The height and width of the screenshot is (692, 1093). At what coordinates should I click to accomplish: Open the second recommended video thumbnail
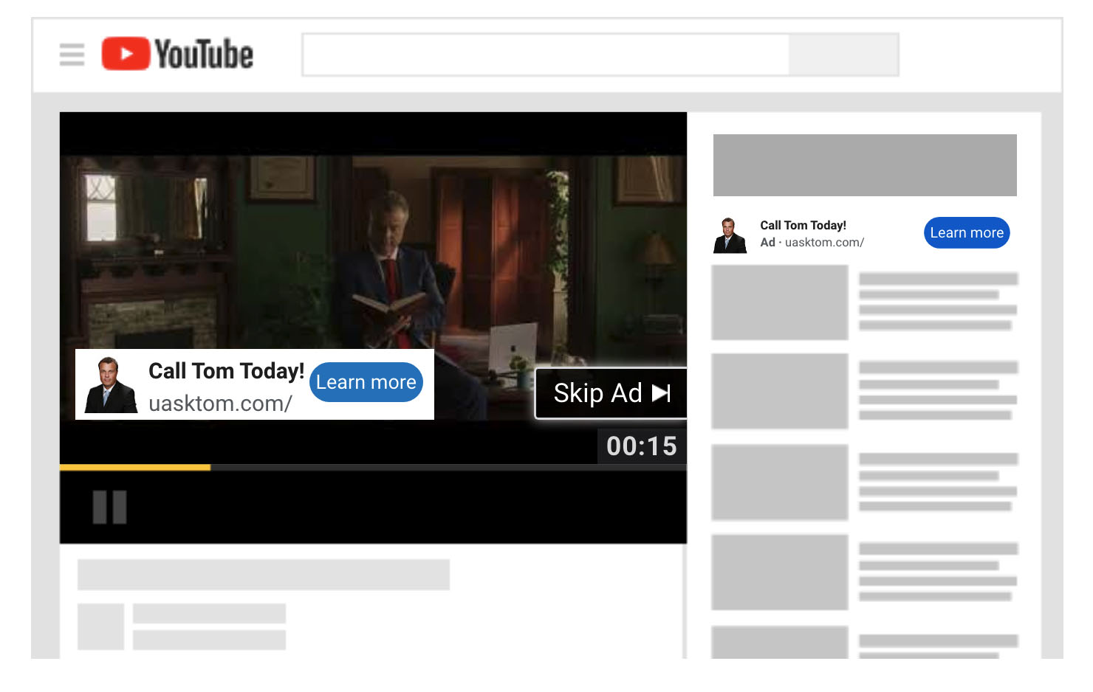(x=779, y=391)
